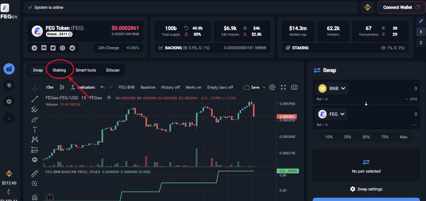The height and width of the screenshot is (201, 426).
Task: Toggle Empty bars off option
Action: pyautogui.click(x=220, y=87)
